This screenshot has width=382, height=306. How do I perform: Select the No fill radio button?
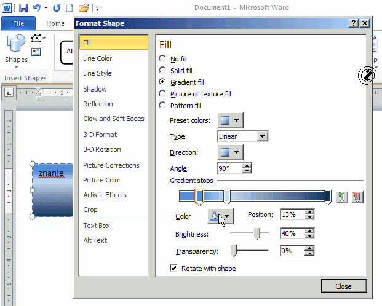coord(162,59)
